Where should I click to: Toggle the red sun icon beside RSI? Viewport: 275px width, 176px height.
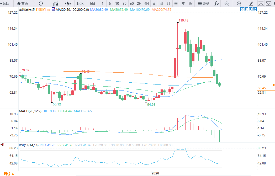[x=2, y=145]
